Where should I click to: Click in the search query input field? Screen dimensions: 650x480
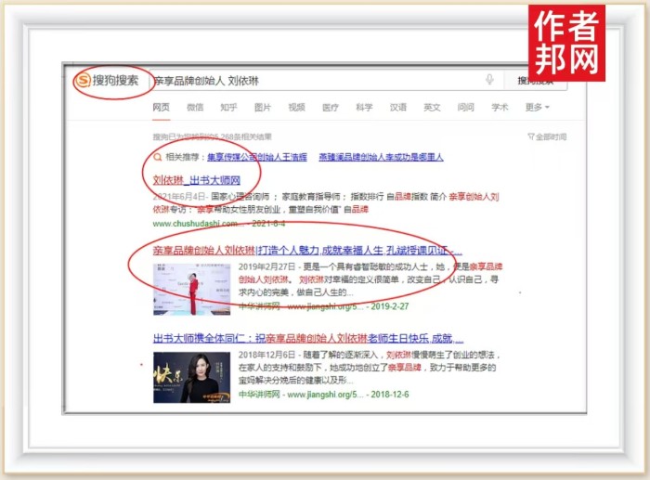(x=316, y=81)
